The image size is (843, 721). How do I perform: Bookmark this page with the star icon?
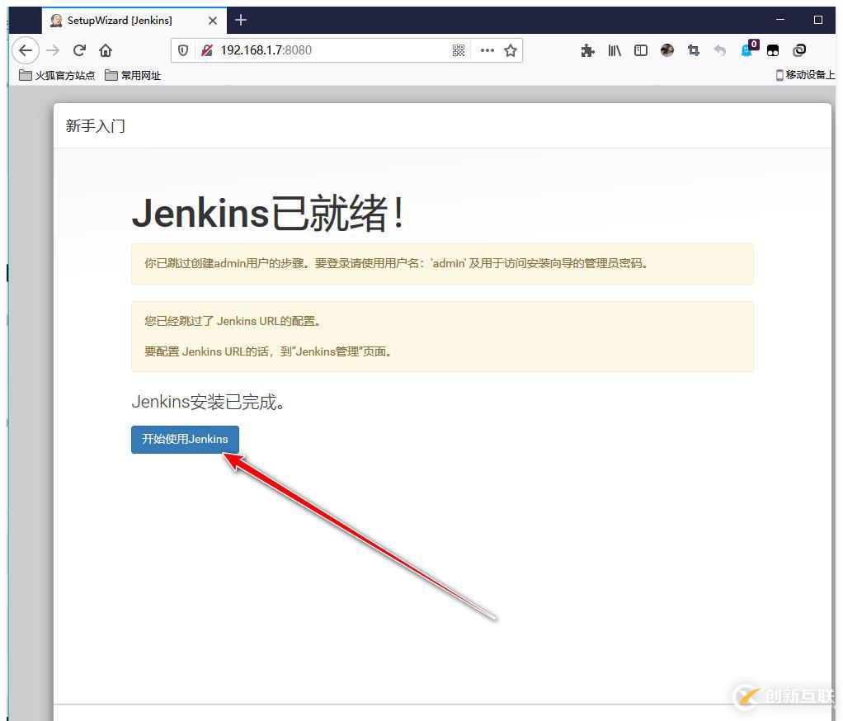pyautogui.click(x=511, y=50)
